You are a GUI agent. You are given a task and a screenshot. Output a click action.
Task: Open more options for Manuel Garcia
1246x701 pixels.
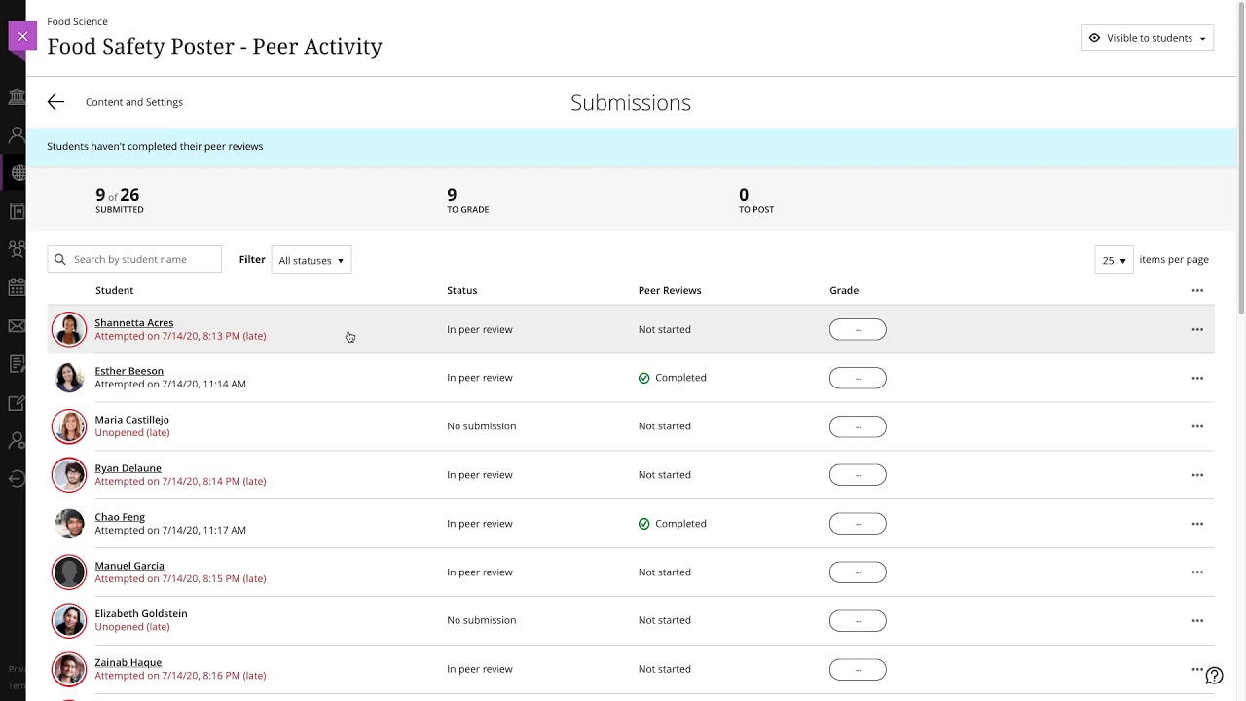1197,572
